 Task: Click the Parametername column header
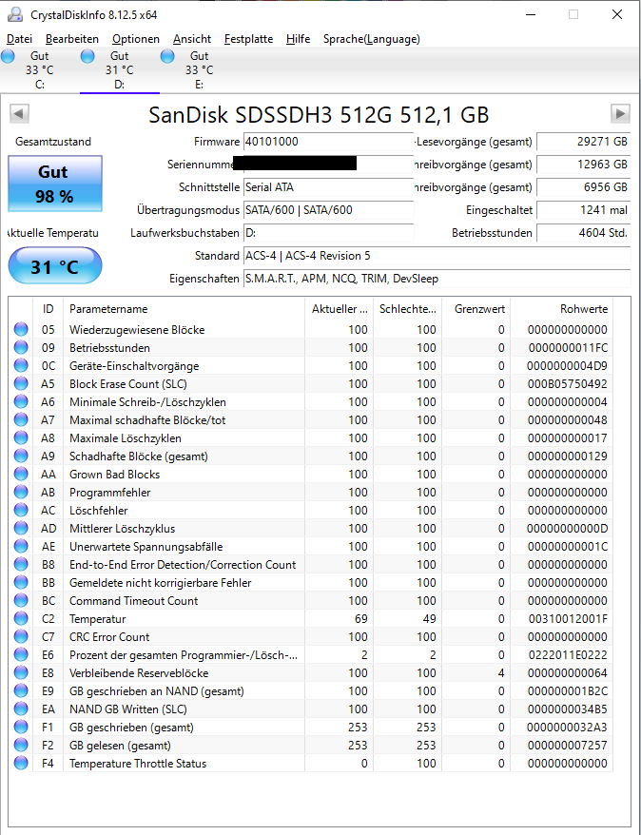pos(184,309)
